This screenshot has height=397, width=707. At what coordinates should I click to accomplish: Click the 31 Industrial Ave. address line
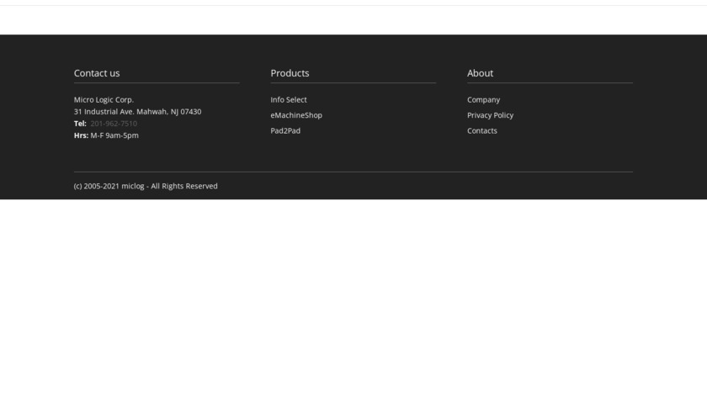point(137,112)
